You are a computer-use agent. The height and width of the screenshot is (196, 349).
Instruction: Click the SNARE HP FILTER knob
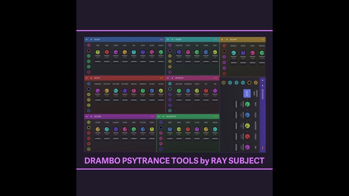143,129
